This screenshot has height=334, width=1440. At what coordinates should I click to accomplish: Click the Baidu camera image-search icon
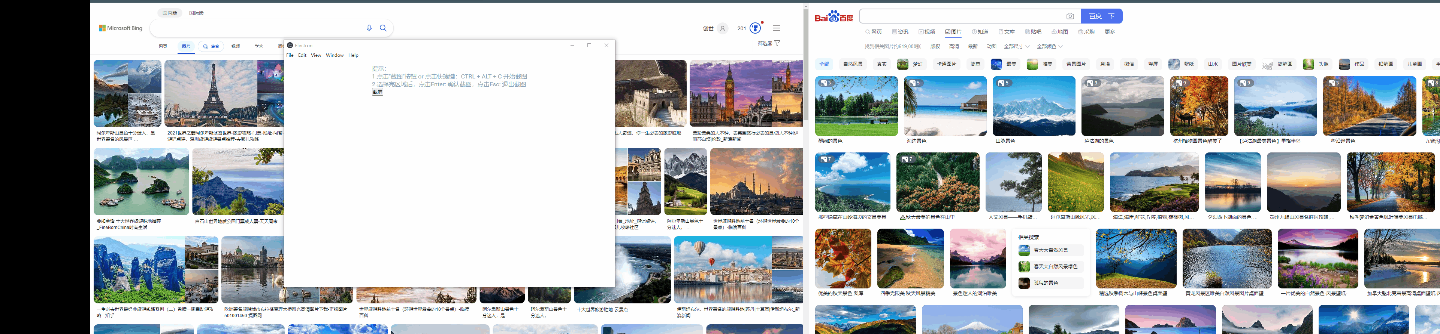point(1070,16)
